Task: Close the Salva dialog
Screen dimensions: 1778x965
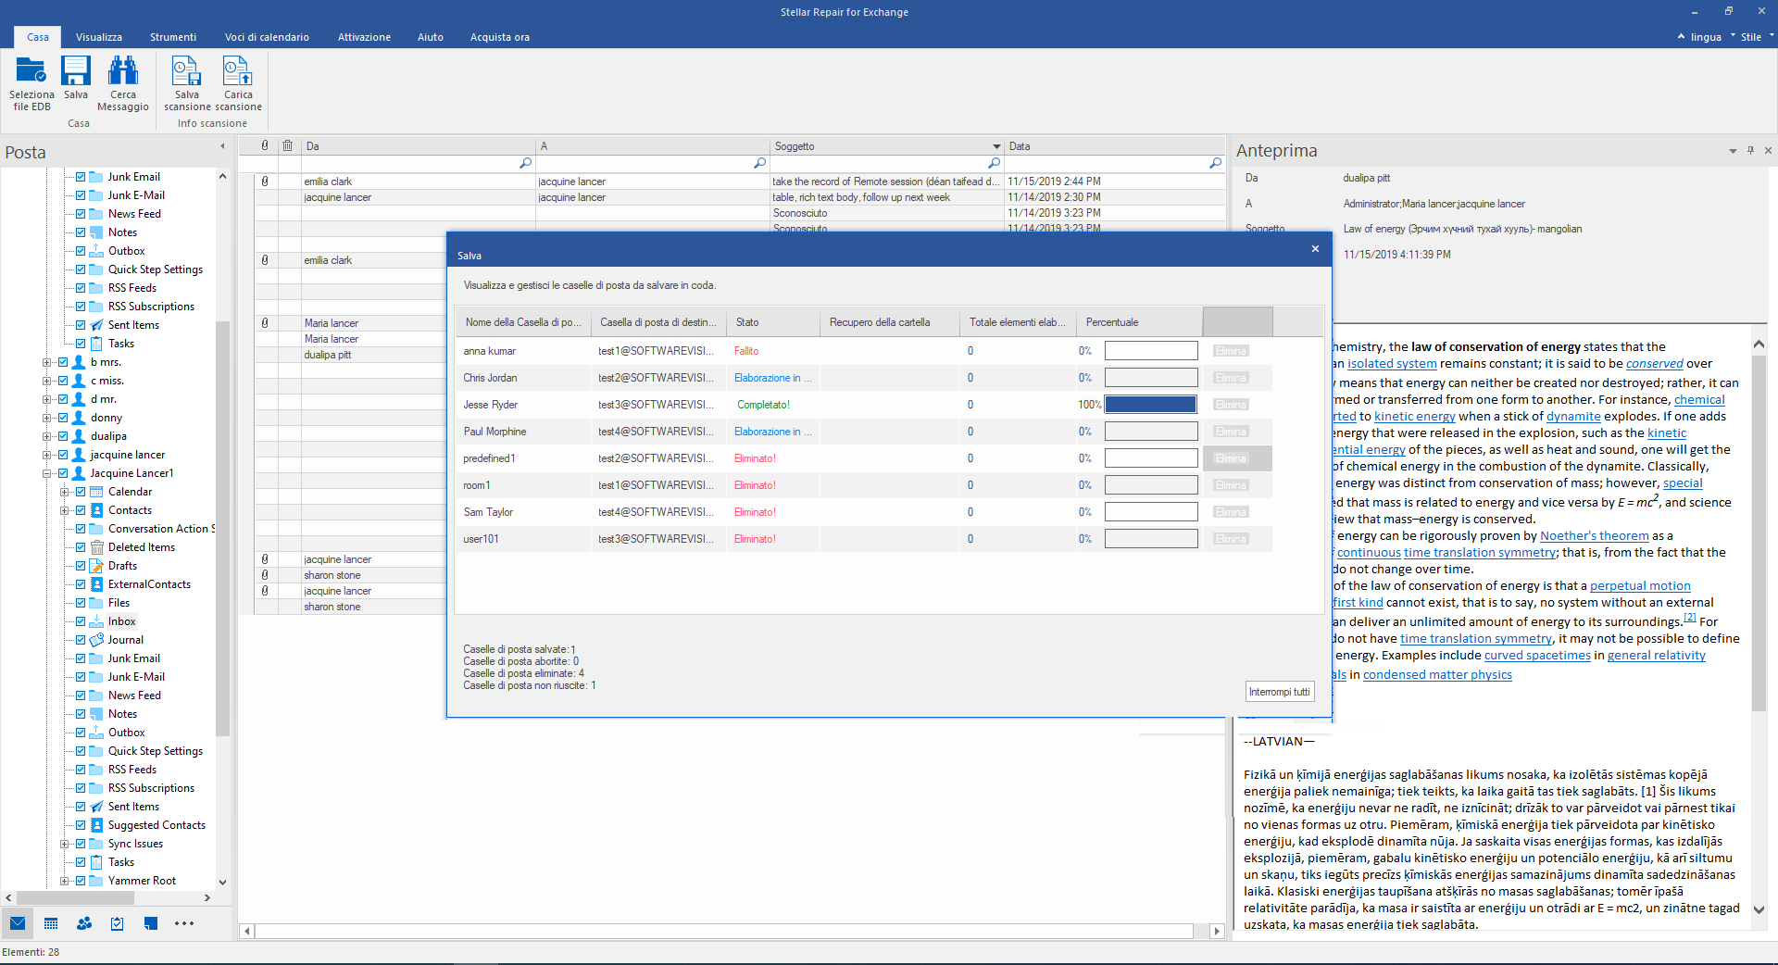Action: tap(1315, 249)
